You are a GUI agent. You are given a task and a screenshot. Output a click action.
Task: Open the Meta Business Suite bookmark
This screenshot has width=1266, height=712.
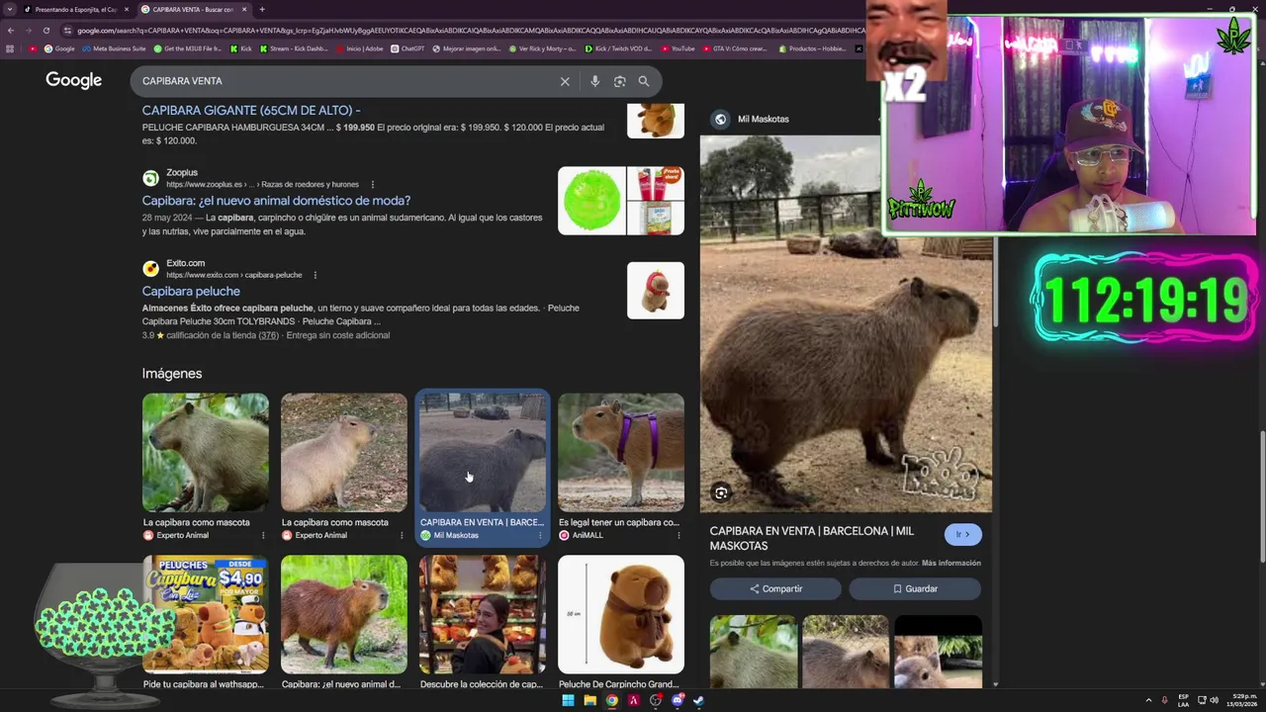[114, 48]
